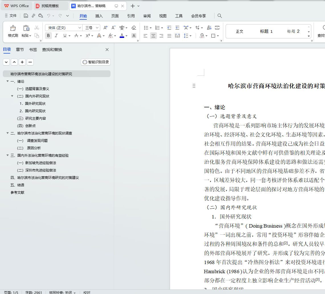The height and width of the screenshot is (294, 325).
Task: Apply the 标题 1 style
Action: pyautogui.click(x=266, y=31)
